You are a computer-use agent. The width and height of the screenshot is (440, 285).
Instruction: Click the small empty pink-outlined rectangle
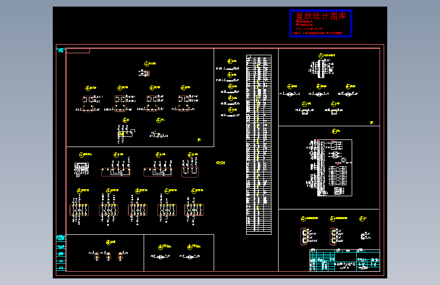[x=78, y=51]
